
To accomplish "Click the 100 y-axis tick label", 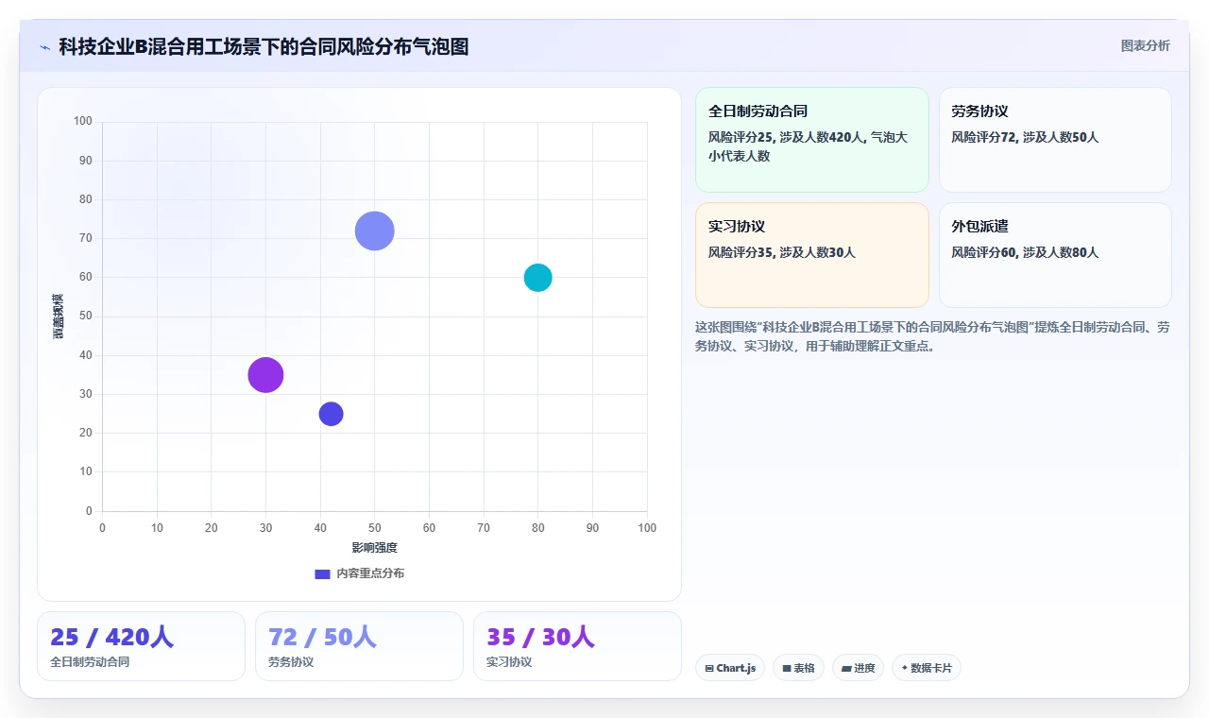I will point(83,121).
